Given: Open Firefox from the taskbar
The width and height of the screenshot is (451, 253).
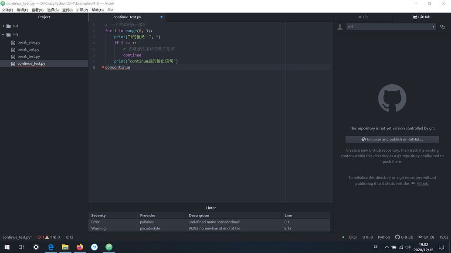Looking at the screenshot, I should click(x=79, y=247).
